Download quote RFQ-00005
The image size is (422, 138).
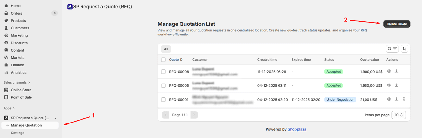pos(396,85)
